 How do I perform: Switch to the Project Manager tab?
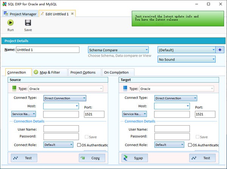click(20, 14)
